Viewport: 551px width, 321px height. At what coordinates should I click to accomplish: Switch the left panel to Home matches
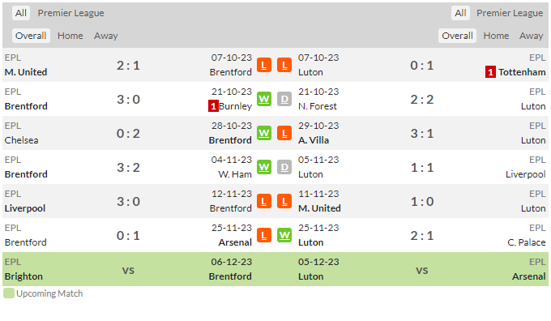point(70,36)
